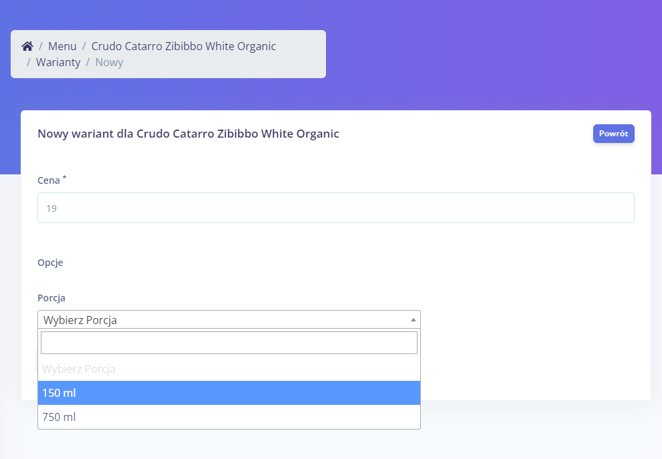Select the 150 ml portion option
This screenshot has width=662, height=459.
click(228, 393)
